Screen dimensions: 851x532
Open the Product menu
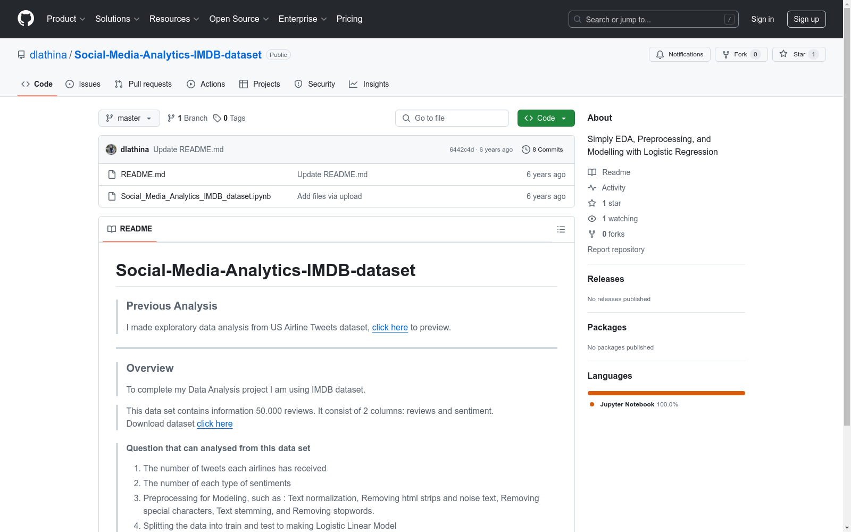pos(66,19)
